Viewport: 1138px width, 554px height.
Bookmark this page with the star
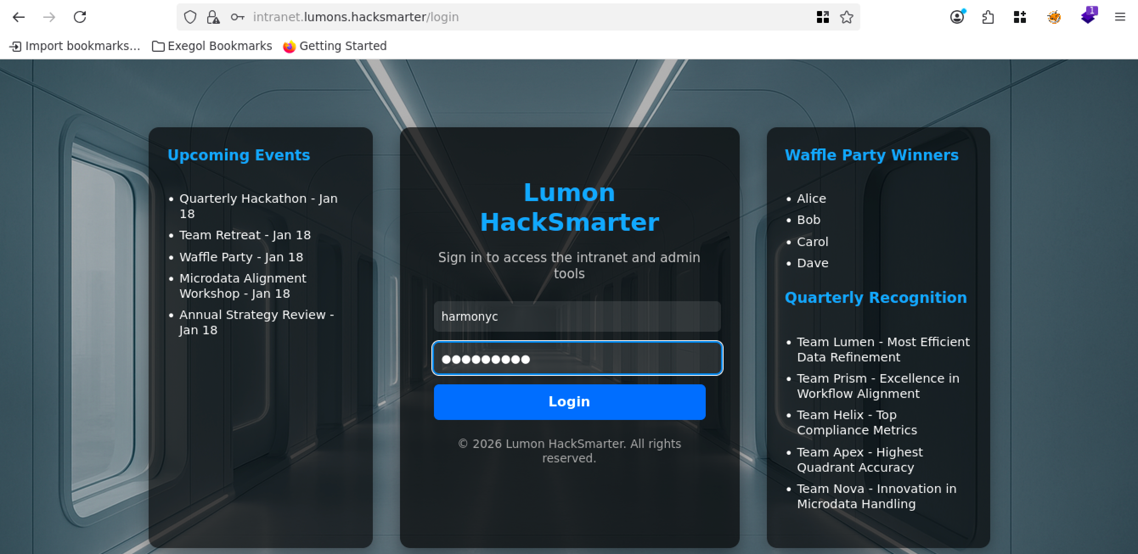coord(846,17)
